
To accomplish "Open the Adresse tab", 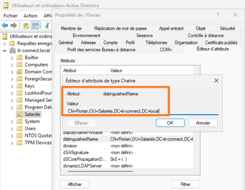I will tap(88, 43).
